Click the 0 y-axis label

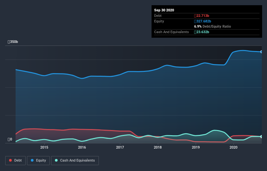click(x=10, y=139)
